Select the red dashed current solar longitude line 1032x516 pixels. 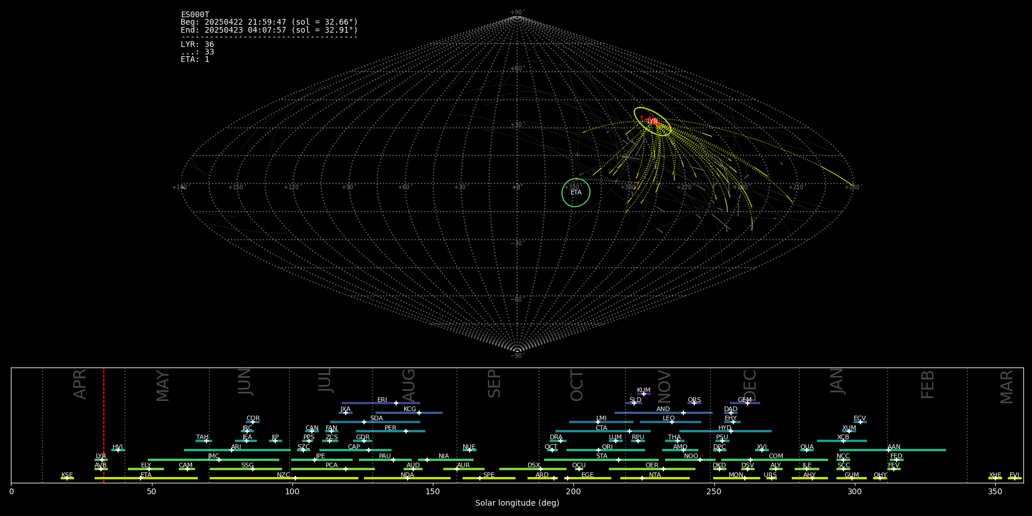104,425
